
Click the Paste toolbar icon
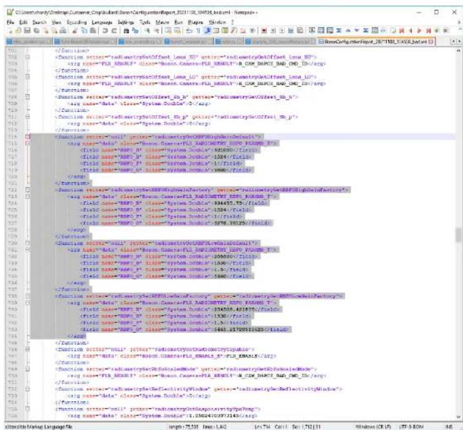pyautogui.click(x=93, y=31)
